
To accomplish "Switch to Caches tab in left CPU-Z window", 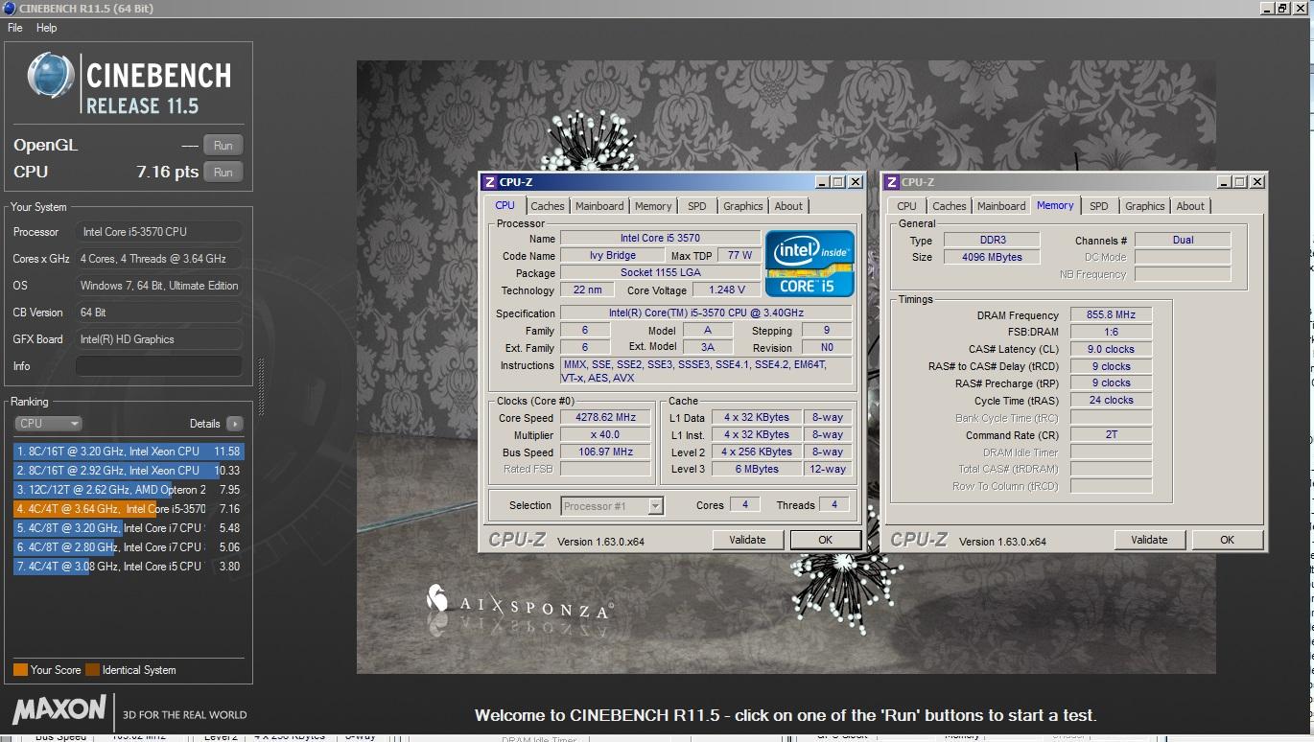I will [547, 206].
